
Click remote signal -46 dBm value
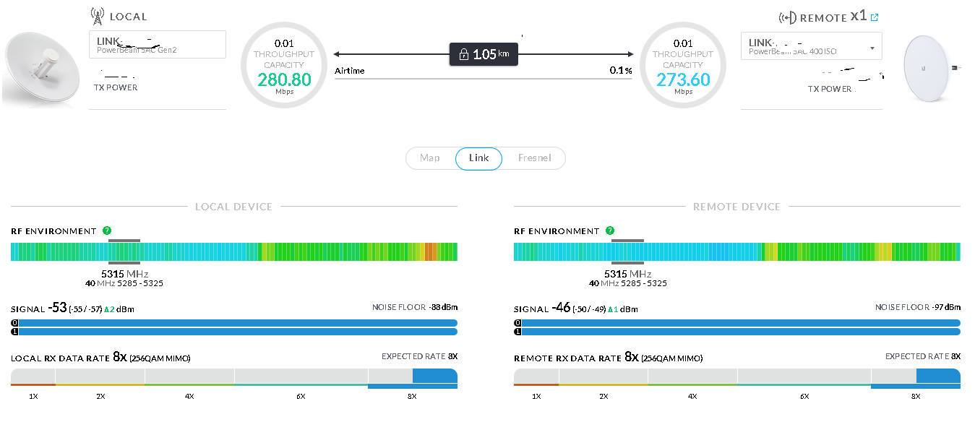click(x=562, y=308)
